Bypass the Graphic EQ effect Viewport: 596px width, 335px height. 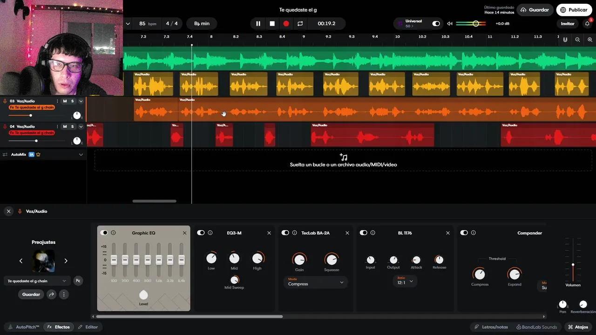coord(104,233)
